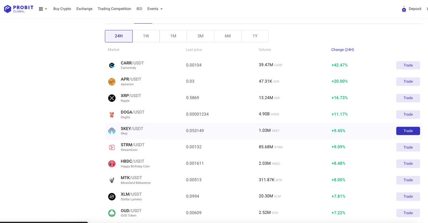Viewport: 428px width, 223px height.
Task: Open the APR/USDT market name
Action: [131, 79]
